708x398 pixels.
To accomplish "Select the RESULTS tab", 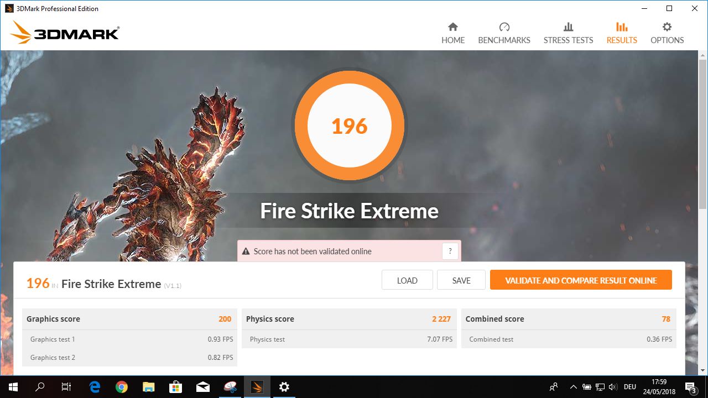I will click(x=622, y=34).
